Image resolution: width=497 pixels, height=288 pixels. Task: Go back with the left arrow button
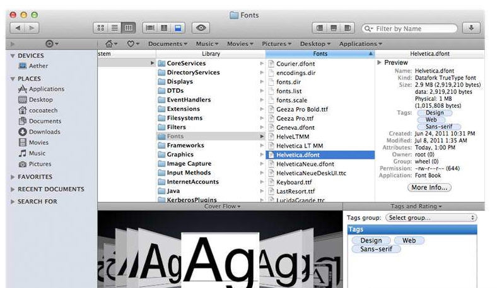pyautogui.click(x=18, y=28)
